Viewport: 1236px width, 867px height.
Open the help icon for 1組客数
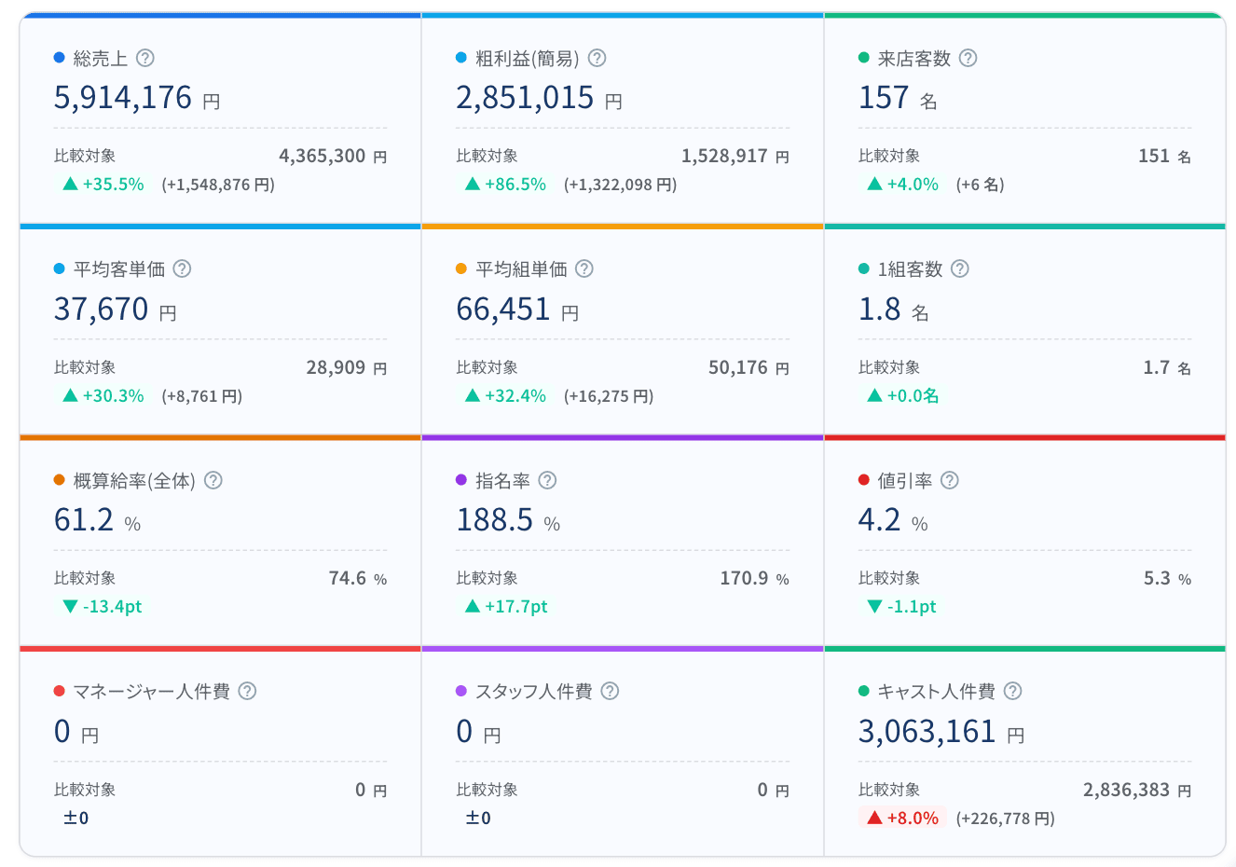(960, 268)
